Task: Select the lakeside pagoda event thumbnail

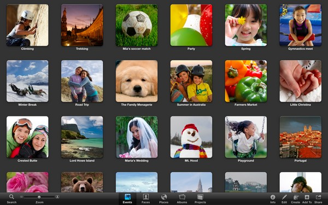Action: pyautogui.click(x=246, y=182)
